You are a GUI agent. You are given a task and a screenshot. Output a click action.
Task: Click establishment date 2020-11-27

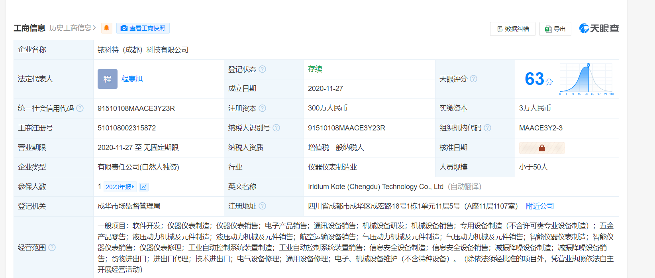(x=326, y=89)
